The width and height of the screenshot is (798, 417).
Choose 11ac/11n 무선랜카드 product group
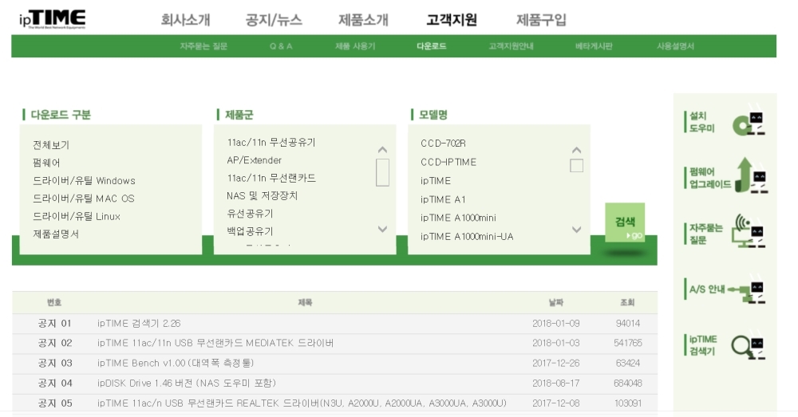(271, 178)
